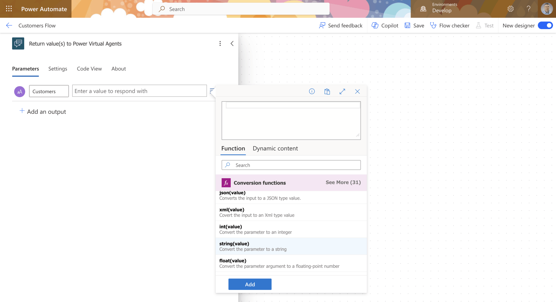The image size is (556, 302).
Task: Open the app launcher waffle menu
Action: click(9, 9)
